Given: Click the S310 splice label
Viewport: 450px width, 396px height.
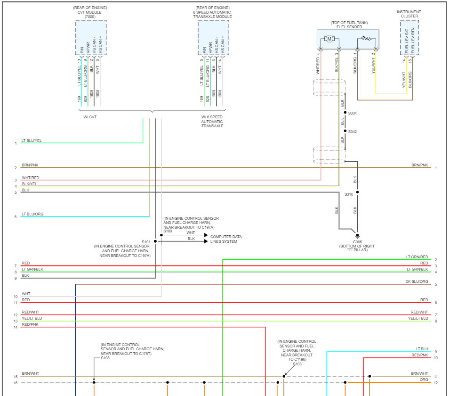Looking at the screenshot, I should [349, 194].
